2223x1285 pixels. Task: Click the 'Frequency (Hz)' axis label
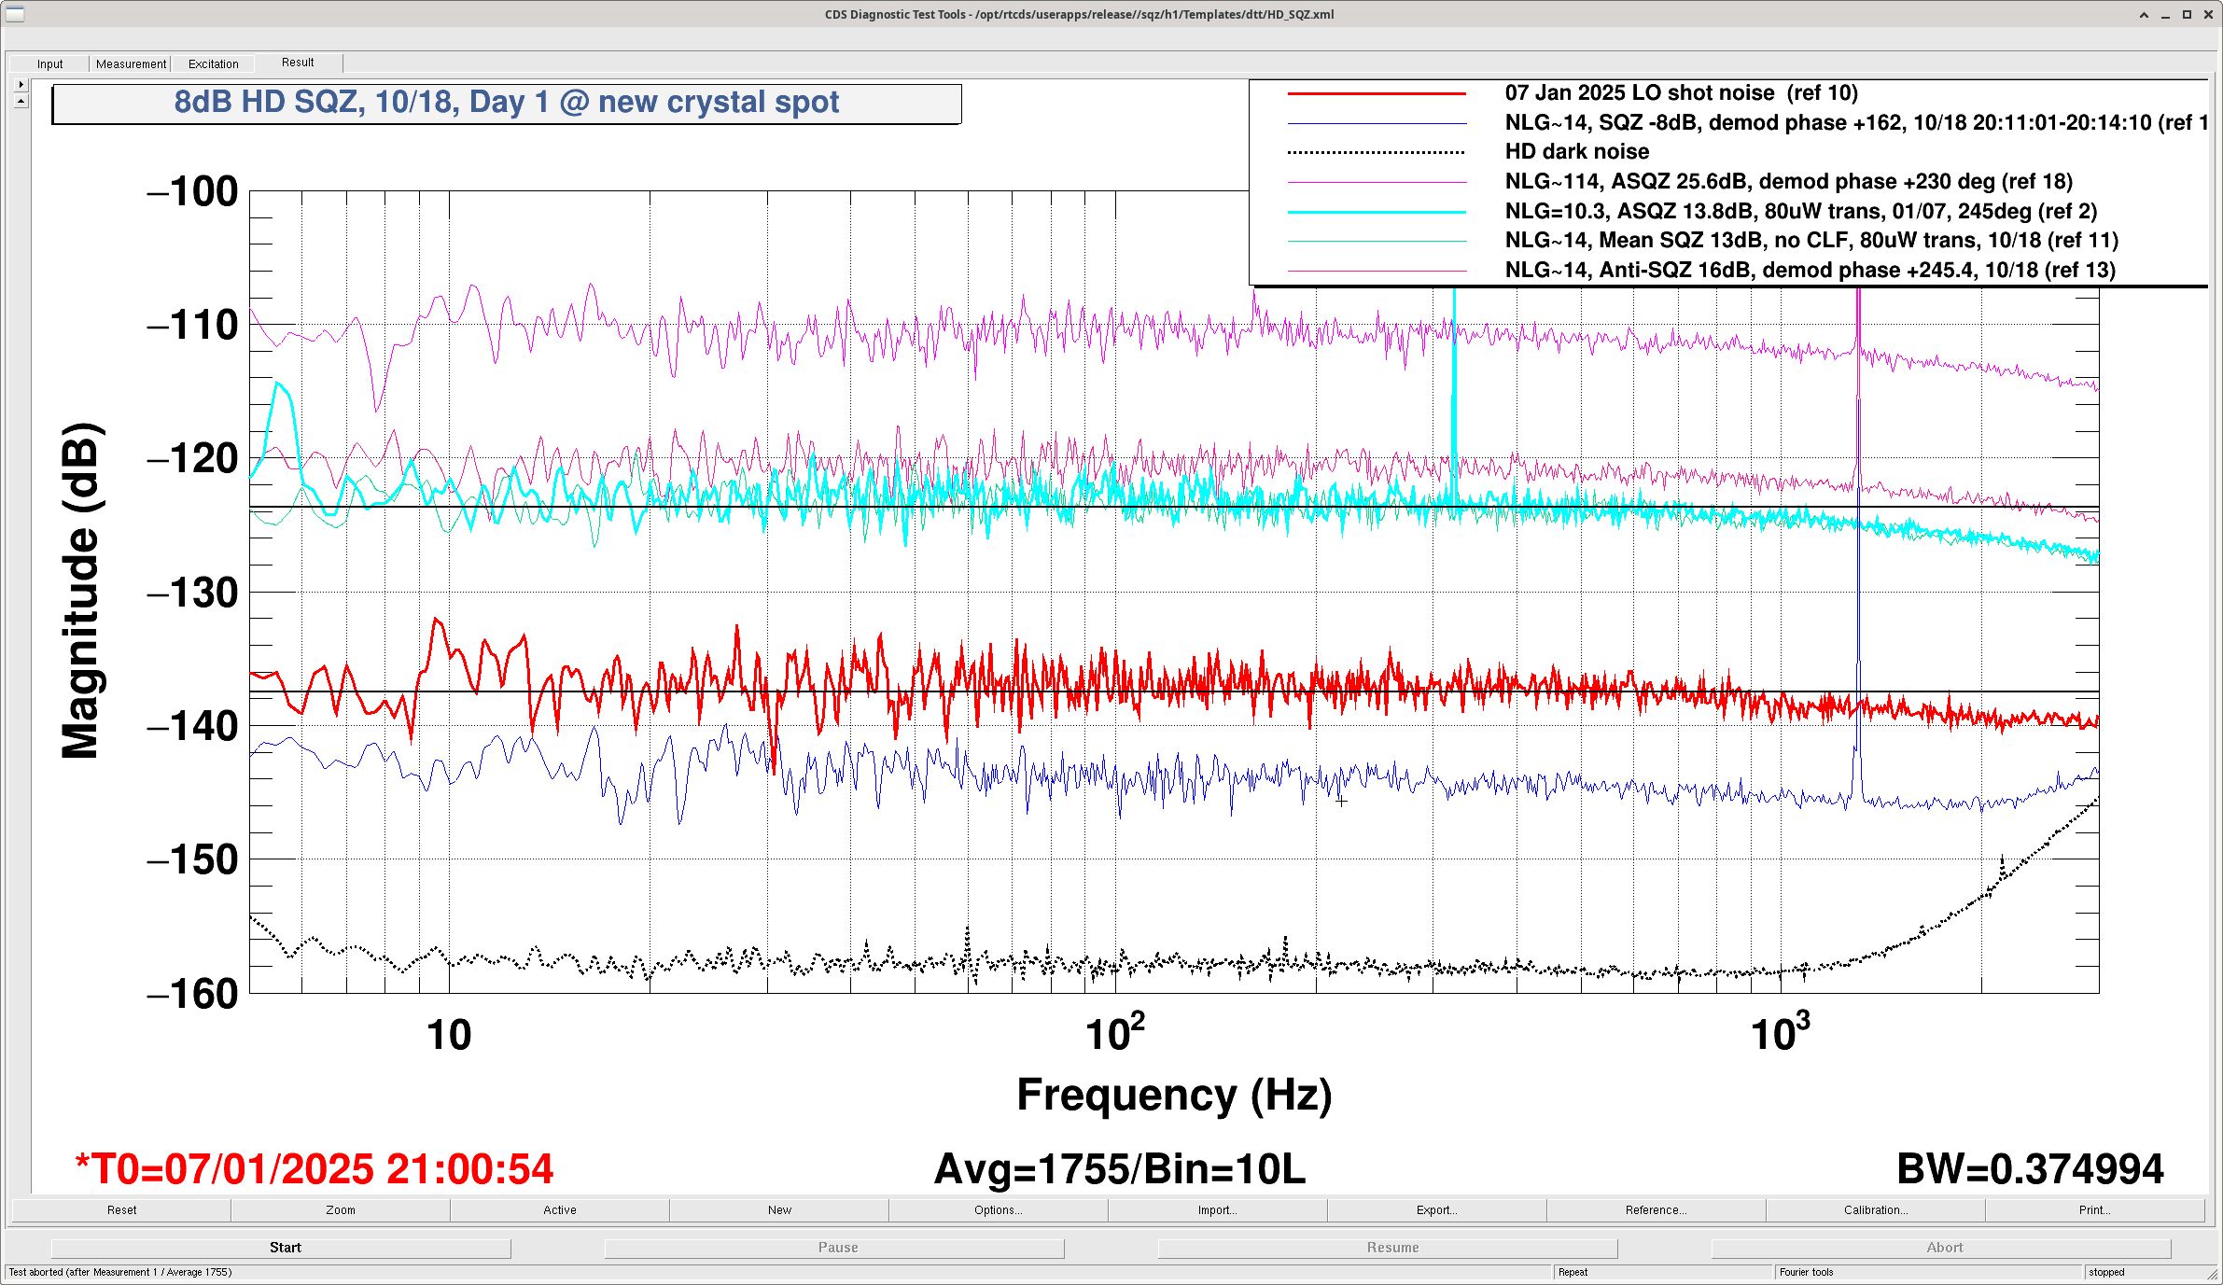[x=1174, y=1096]
